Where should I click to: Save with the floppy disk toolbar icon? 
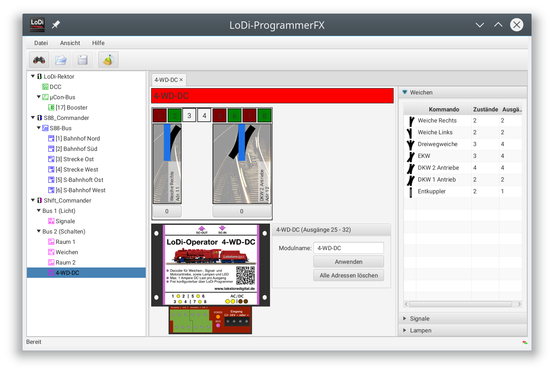coord(82,59)
